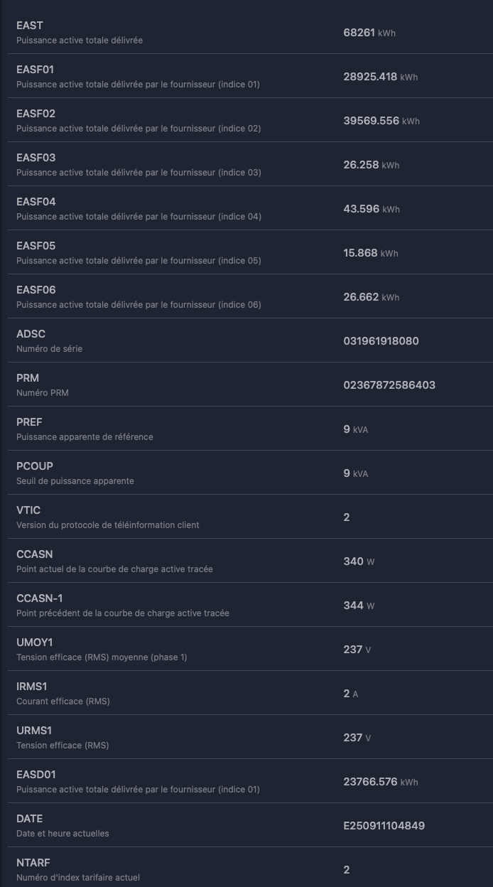This screenshot has width=493, height=887.
Task: Select the UMOY1 average voltage row
Action: point(246,650)
